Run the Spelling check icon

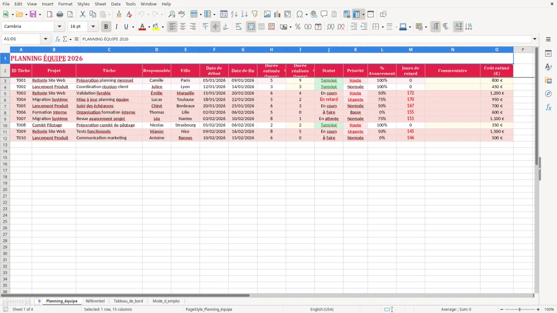click(x=182, y=14)
